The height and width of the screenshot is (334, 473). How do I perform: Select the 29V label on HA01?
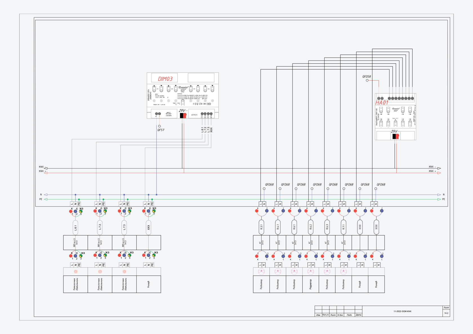(x=394, y=131)
